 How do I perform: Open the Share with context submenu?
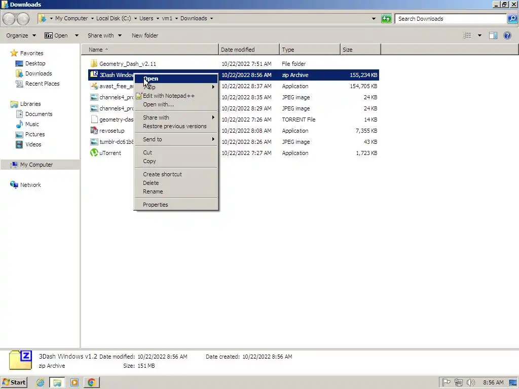(x=176, y=118)
